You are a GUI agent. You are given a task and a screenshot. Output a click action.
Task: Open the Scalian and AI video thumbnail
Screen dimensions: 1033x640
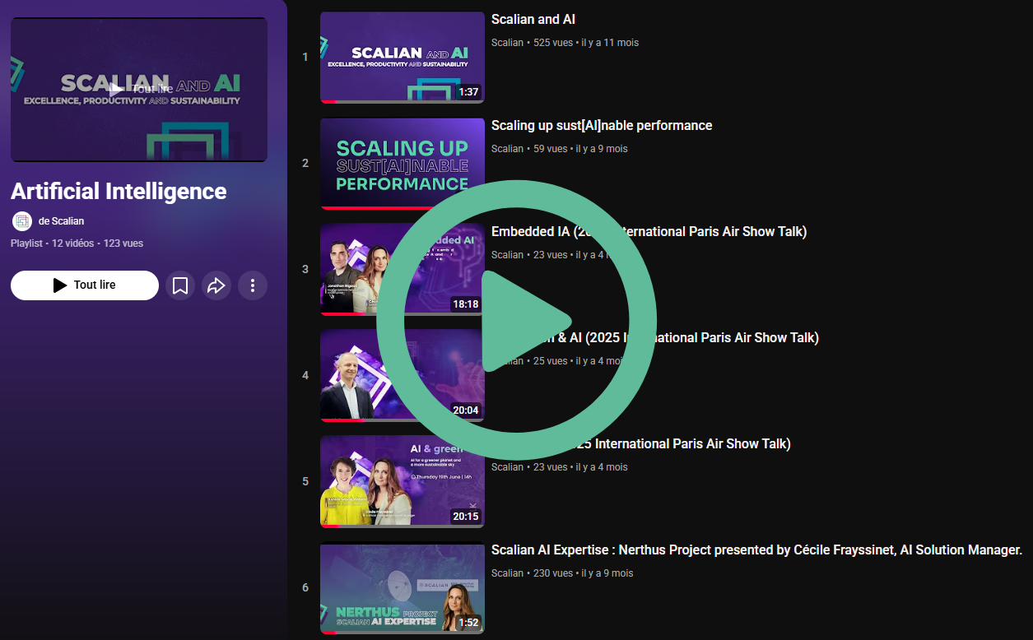402,57
